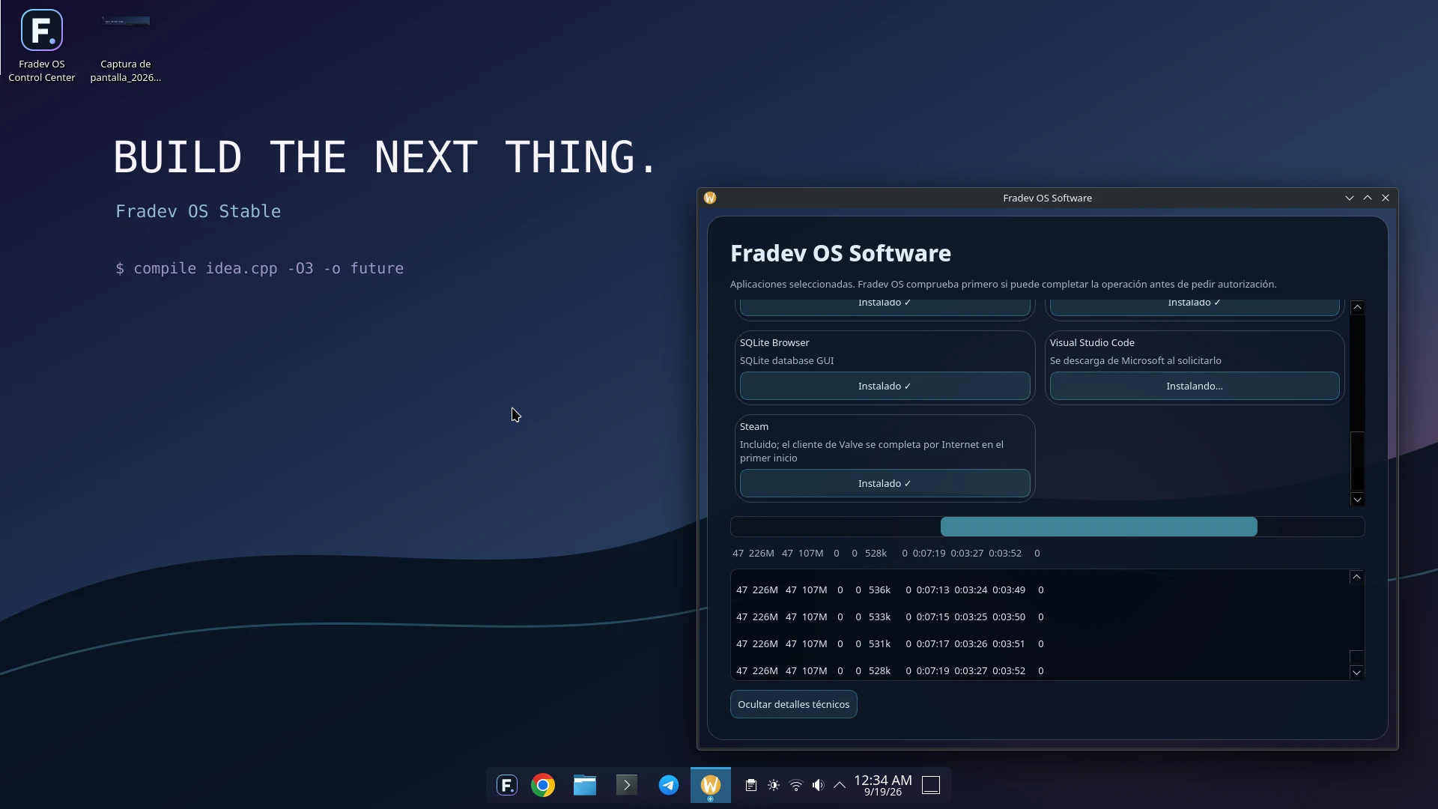Click app list scroll up arrow

point(1357,308)
